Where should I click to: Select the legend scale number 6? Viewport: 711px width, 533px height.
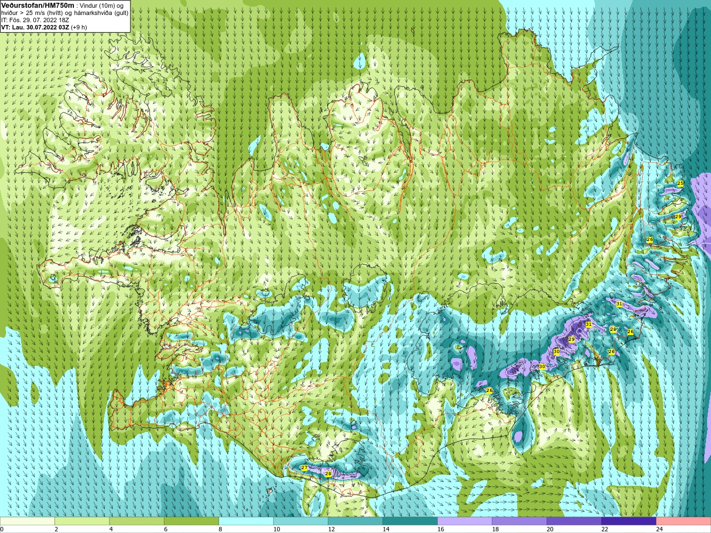tap(165, 529)
